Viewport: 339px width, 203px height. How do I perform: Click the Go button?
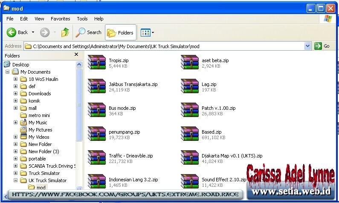coord(322,46)
